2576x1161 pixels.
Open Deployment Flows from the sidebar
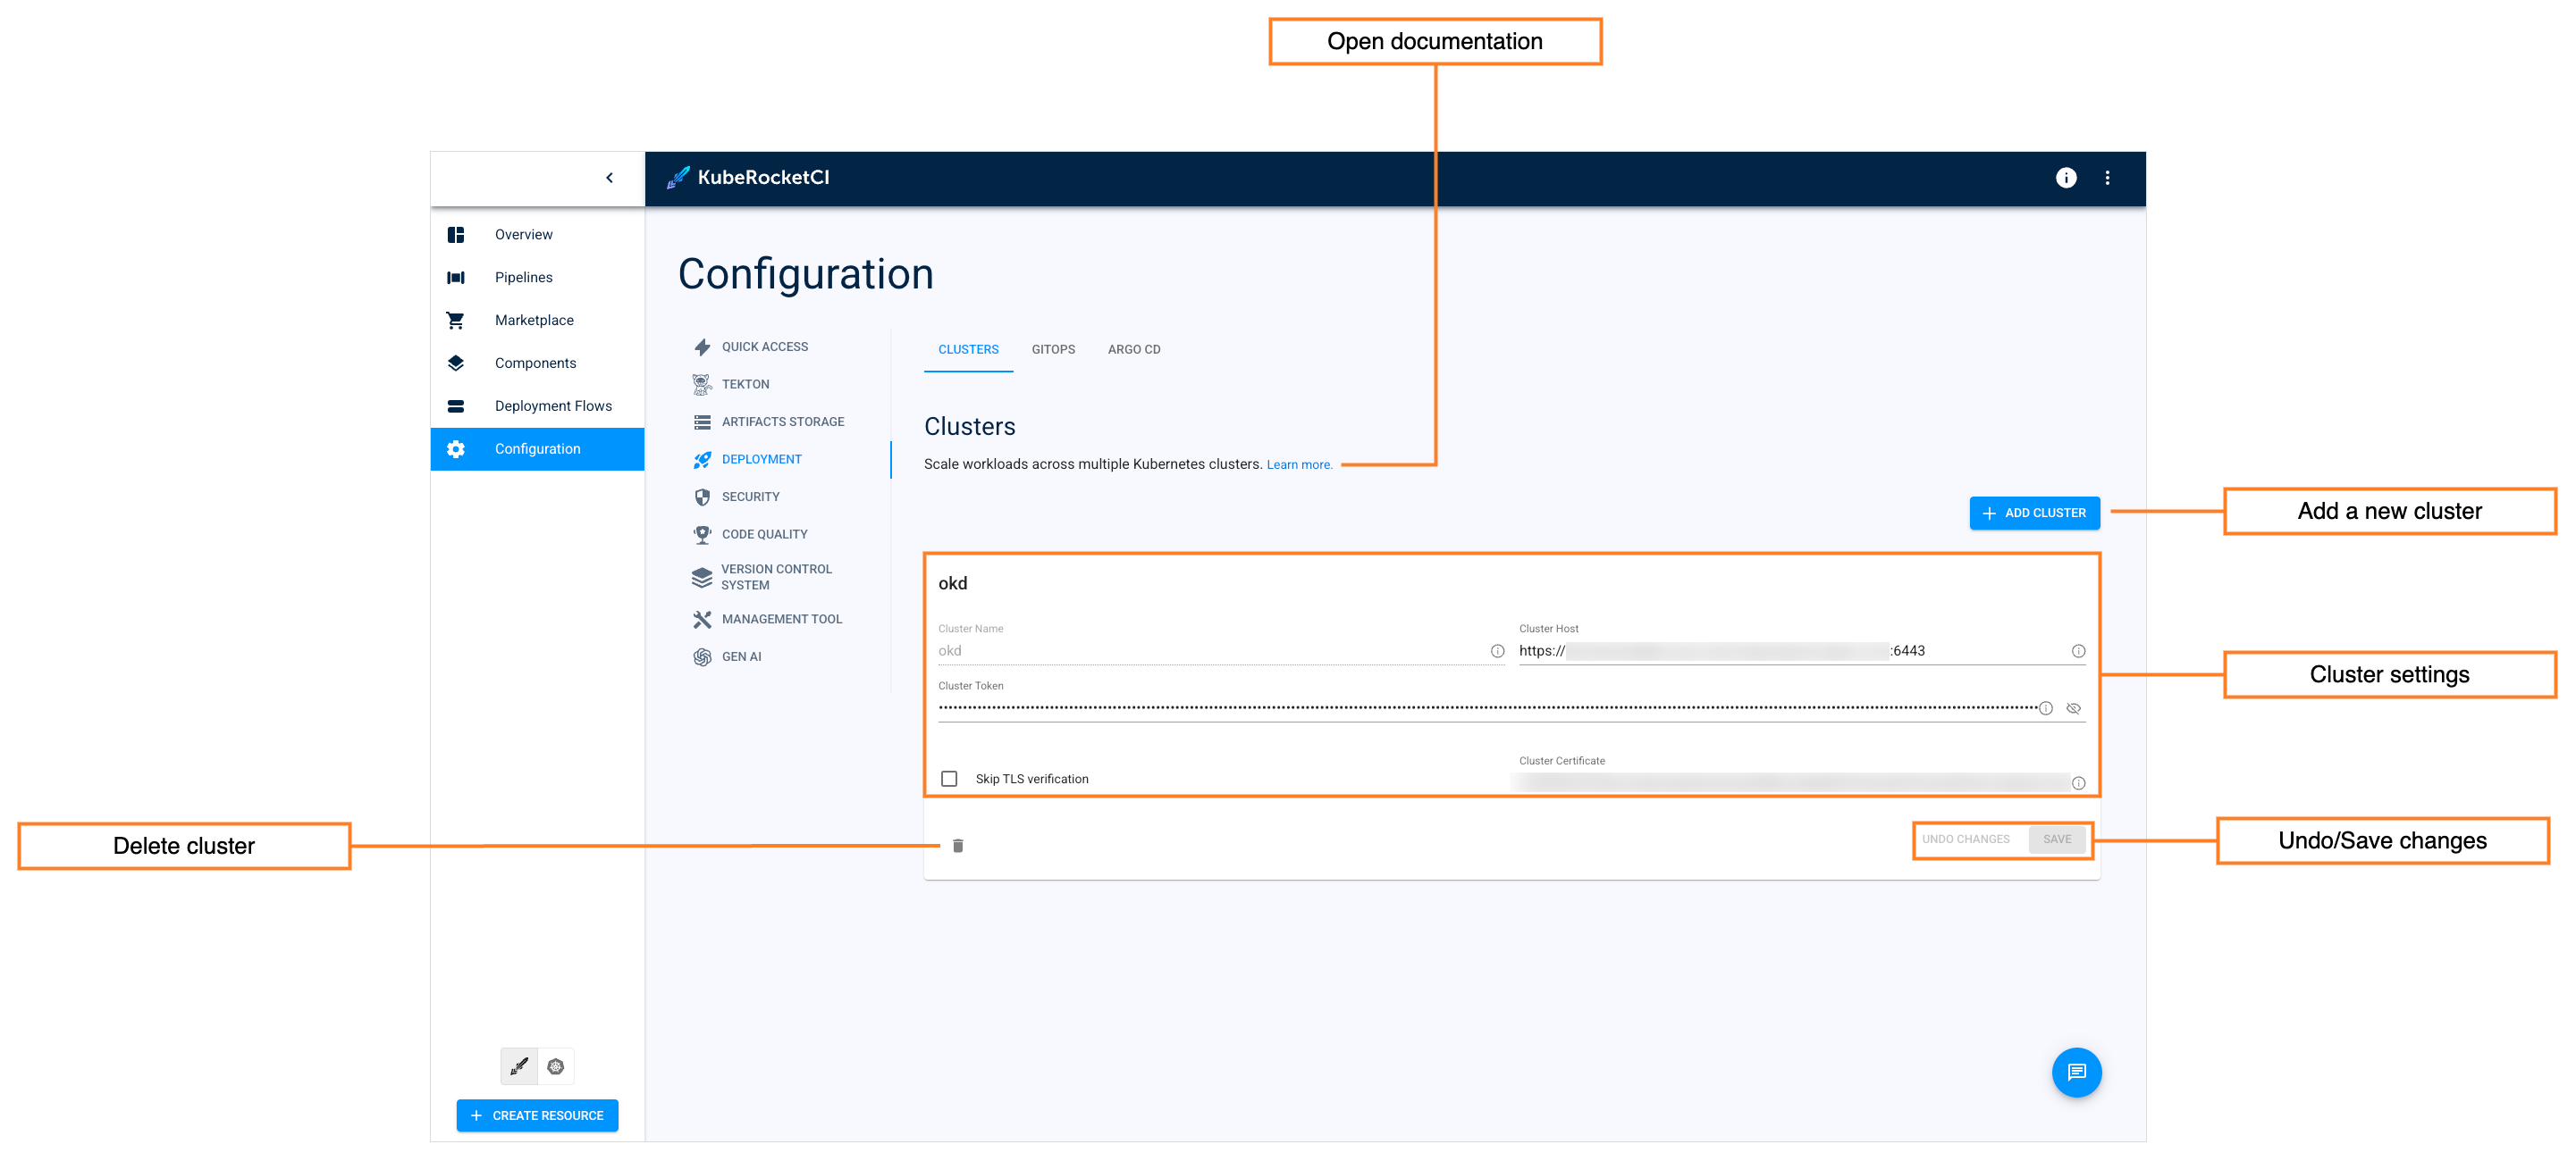click(553, 405)
